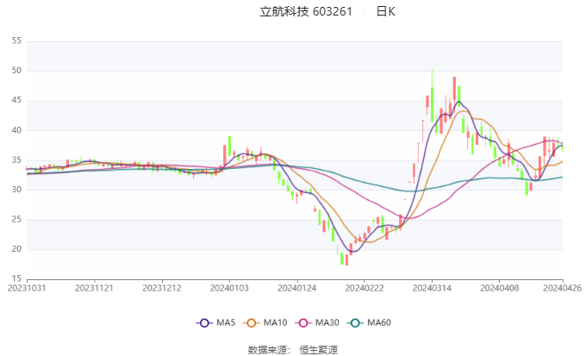Click the 40 price axis label
Viewport: 586px width, 356px height.
pyautogui.click(x=16, y=130)
